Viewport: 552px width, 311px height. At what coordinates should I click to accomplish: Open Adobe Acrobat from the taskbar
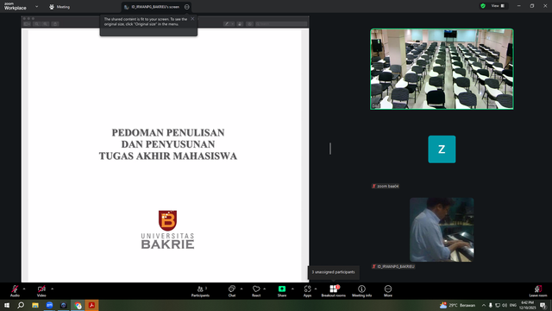tap(92, 305)
